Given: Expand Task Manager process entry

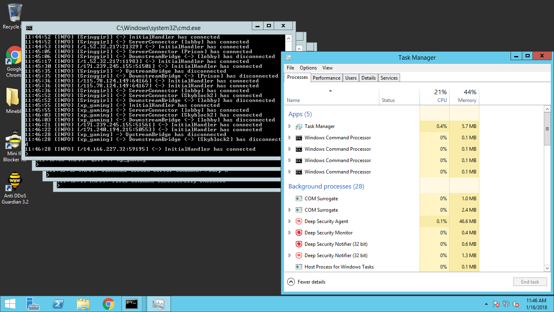Looking at the screenshot, I should pyautogui.click(x=290, y=126).
